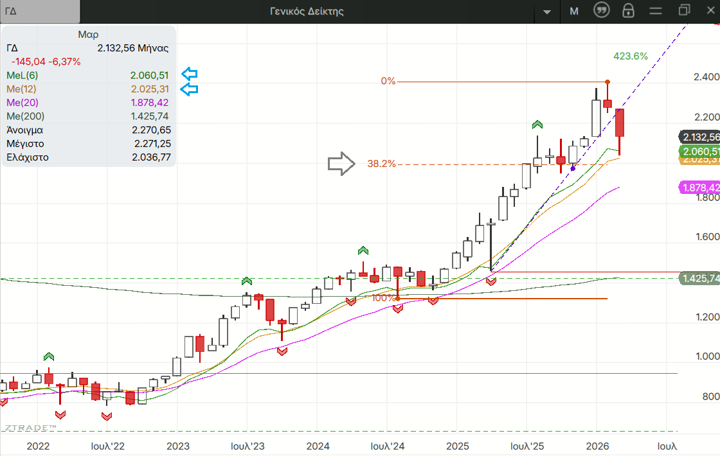Click the orange 0% Fibonacci anchor point

(607, 82)
